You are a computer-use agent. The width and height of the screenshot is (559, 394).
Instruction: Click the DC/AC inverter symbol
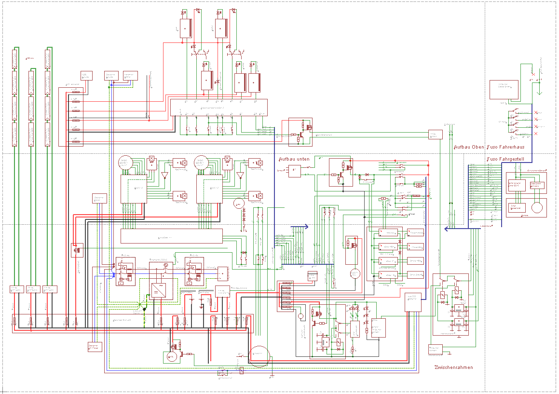158,290
